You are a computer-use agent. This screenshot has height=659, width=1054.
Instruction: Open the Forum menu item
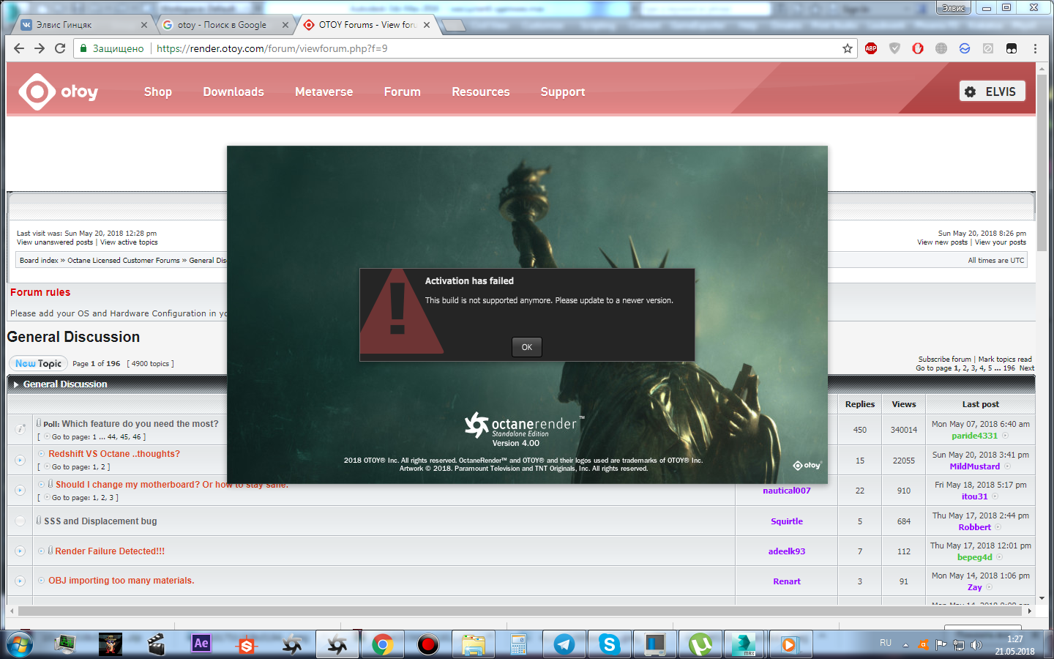403,92
